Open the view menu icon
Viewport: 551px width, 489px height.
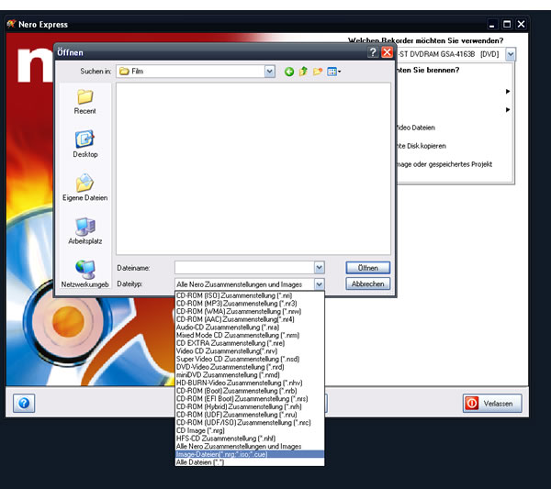pos(334,72)
